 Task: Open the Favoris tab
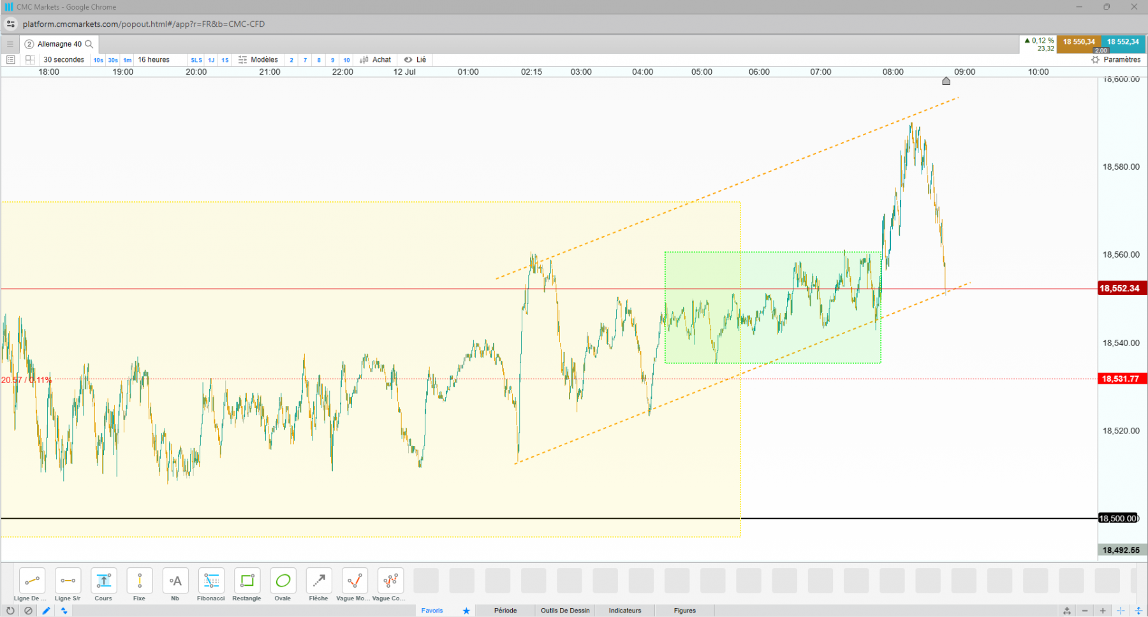click(x=432, y=611)
